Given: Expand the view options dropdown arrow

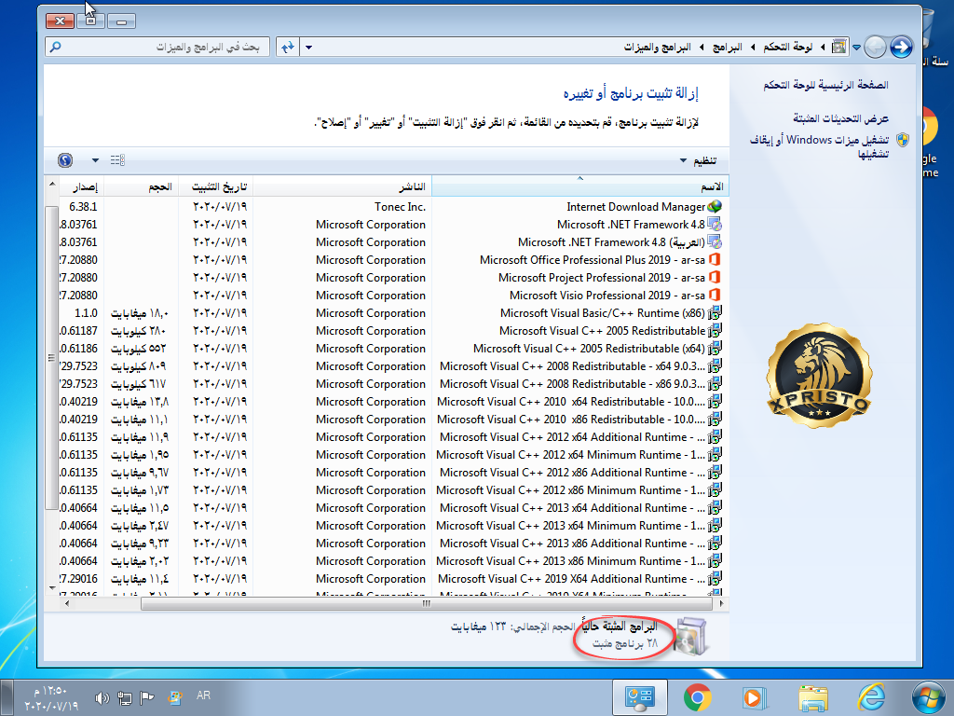Looking at the screenshot, I should (96, 160).
